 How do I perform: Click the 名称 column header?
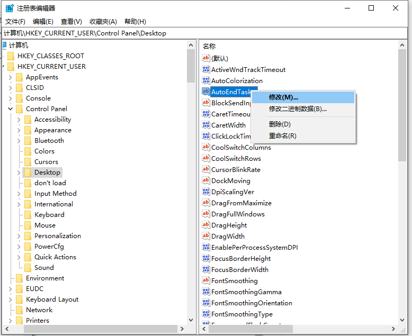209,47
